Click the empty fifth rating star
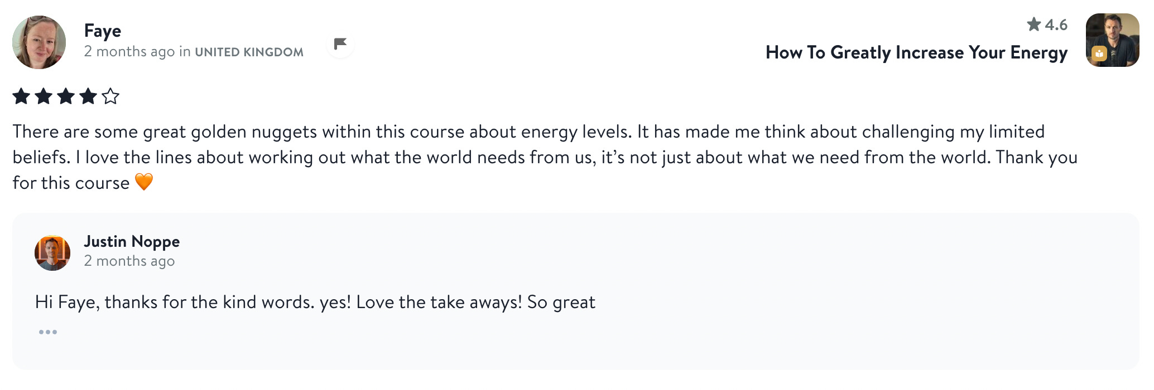The height and width of the screenshot is (390, 1154). [110, 96]
